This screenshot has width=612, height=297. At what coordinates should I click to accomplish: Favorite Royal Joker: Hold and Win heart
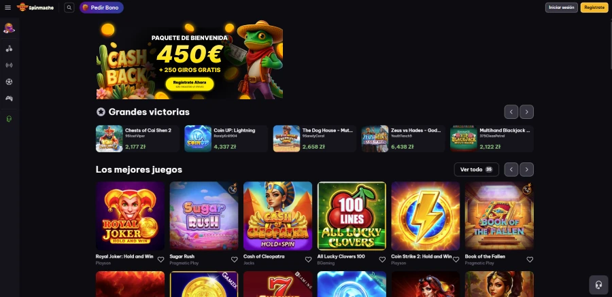pos(160,260)
